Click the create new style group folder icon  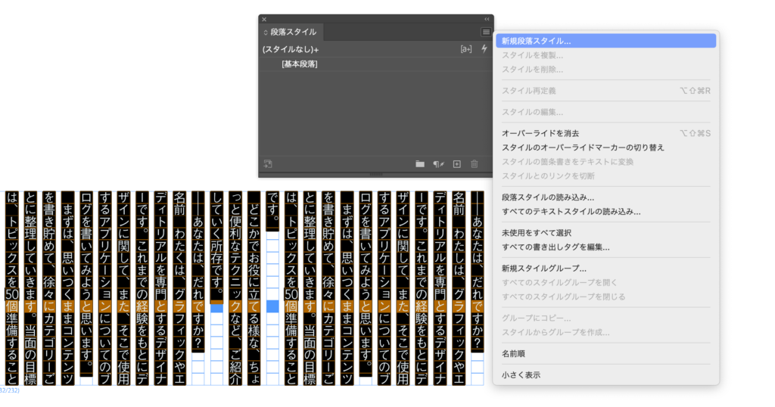[x=420, y=163]
